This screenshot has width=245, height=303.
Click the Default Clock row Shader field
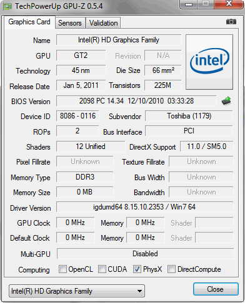point(214,238)
